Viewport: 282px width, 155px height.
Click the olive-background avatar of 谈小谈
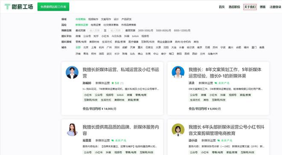(x=178, y=130)
